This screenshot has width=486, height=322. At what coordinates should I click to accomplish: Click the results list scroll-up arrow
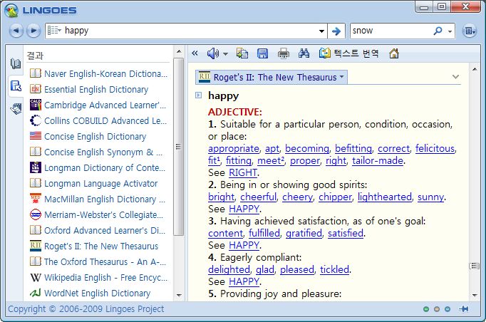tap(179, 51)
